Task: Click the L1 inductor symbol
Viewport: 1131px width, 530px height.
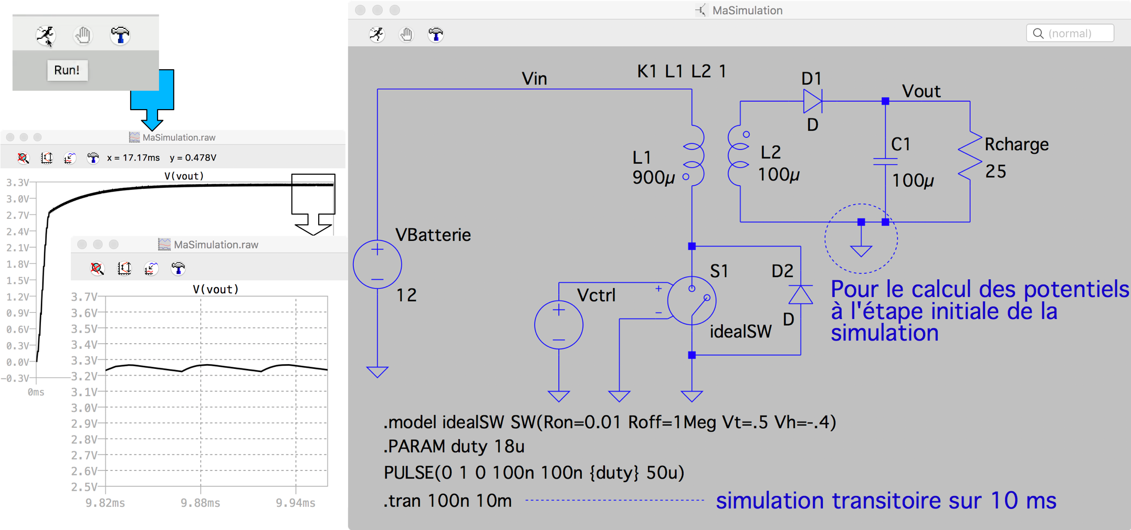Action: tap(694, 155)
